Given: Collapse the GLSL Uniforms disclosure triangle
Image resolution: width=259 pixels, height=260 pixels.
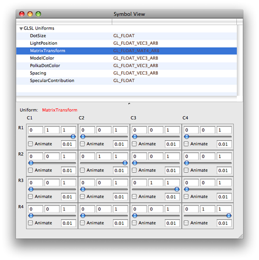Looking at the screenshot, I should pyautogui.click(x=21, y=29).
